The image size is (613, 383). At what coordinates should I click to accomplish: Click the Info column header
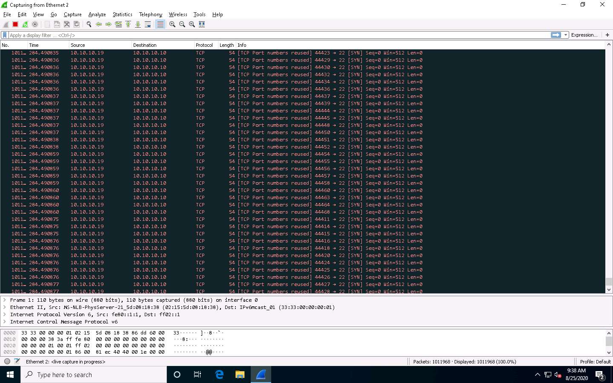421,45
